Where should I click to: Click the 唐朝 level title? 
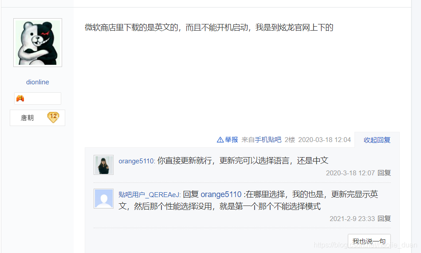pos(27,118)
